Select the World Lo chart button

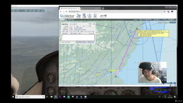point(166,22)
